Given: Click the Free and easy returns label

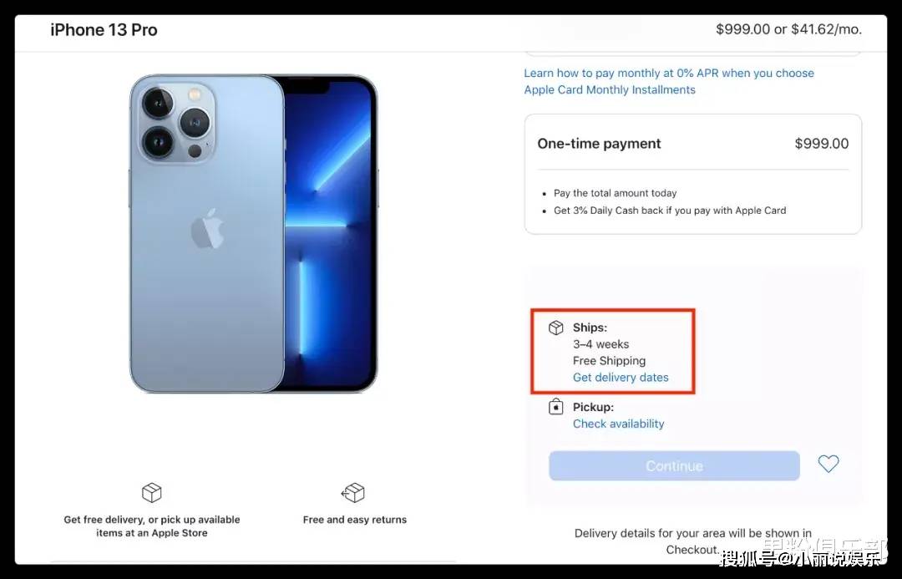Looking at the screenshot, I should (x=355, y=520).
